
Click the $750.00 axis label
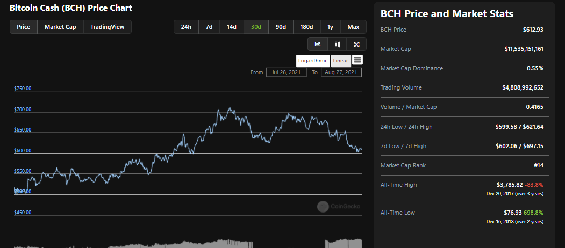click(23, 88)
